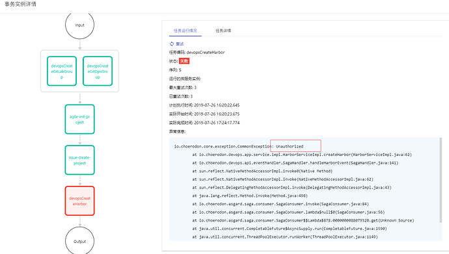Screen dimensions: 449x254
Task: Click the 序列: 5 line
Action: tap(175, 70)
